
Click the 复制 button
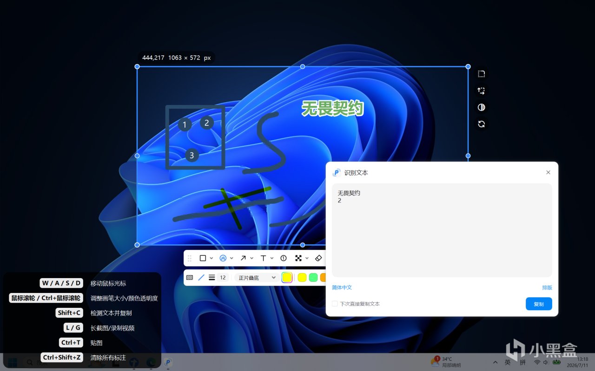pyautogui.click(x=539, y=304)
